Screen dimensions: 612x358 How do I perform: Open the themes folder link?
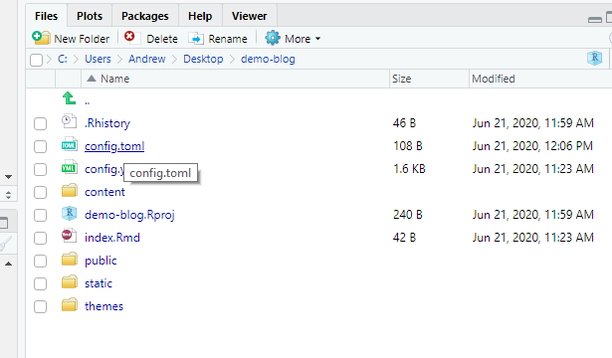(x=103, y=306)
